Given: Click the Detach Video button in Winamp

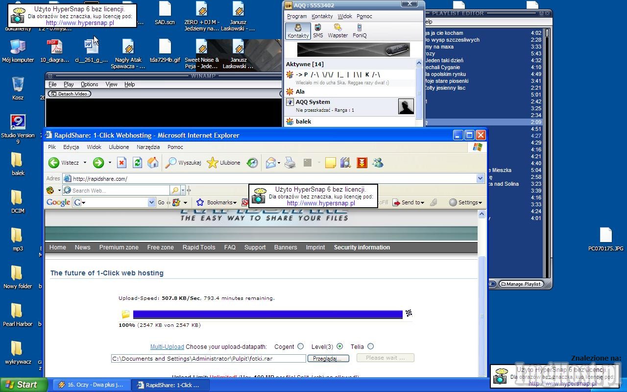Looking at the screenshot, I should (x=70, y=94).
